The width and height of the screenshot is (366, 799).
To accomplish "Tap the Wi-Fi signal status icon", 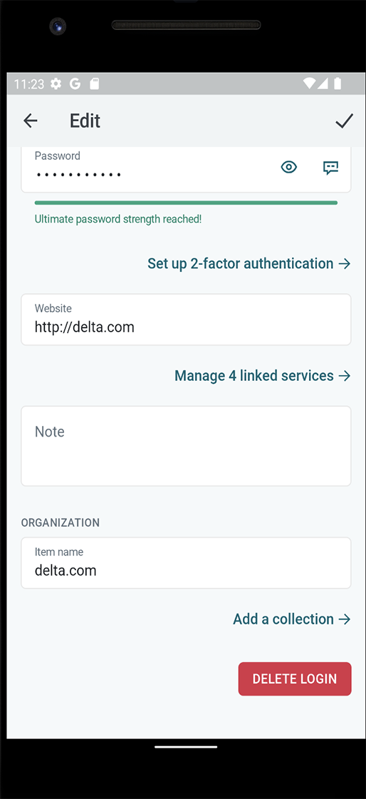I will tap(308, 84).
